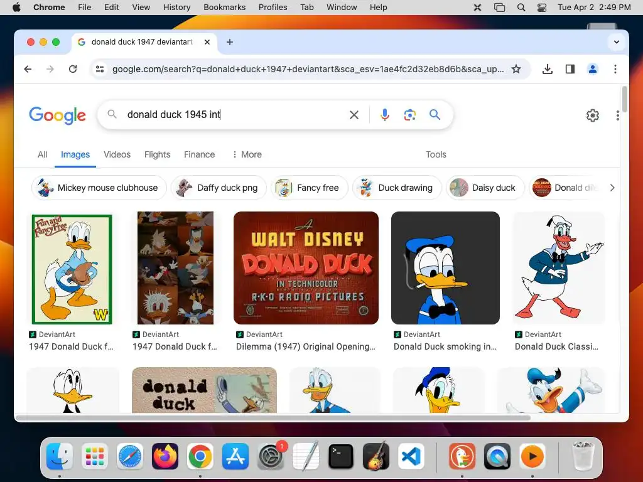The image size is (643, 482).
Task: Open Chrome three-dot menu
Action: (x=615, y=69)
